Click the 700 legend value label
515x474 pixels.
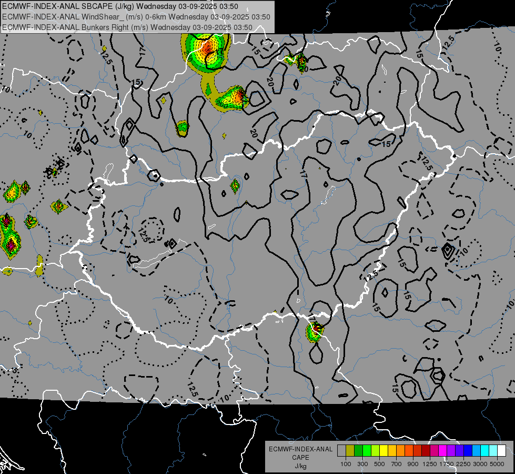tap(397, 464)
